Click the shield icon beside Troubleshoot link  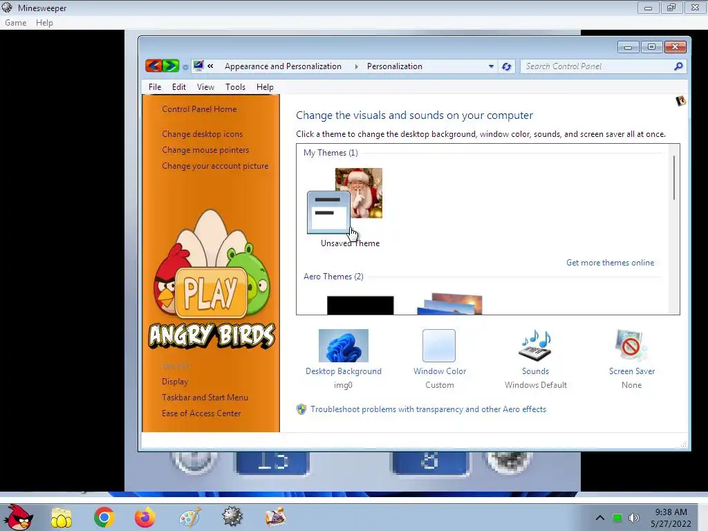tap(301, 409)
